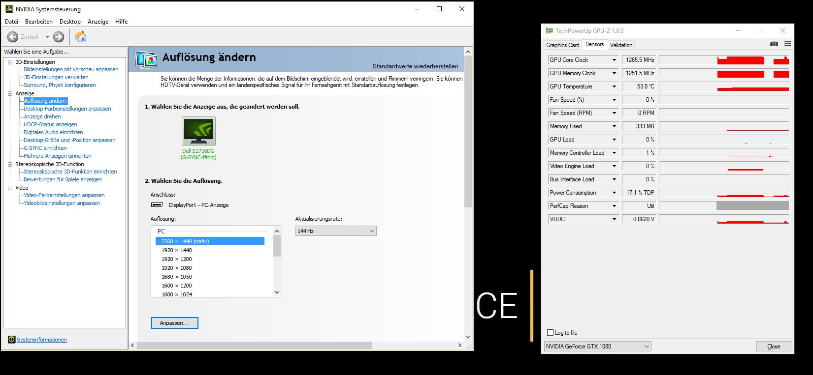The image size is (813, 375).
Task: Open the Anzeige menu
Action: coord(98,22)
